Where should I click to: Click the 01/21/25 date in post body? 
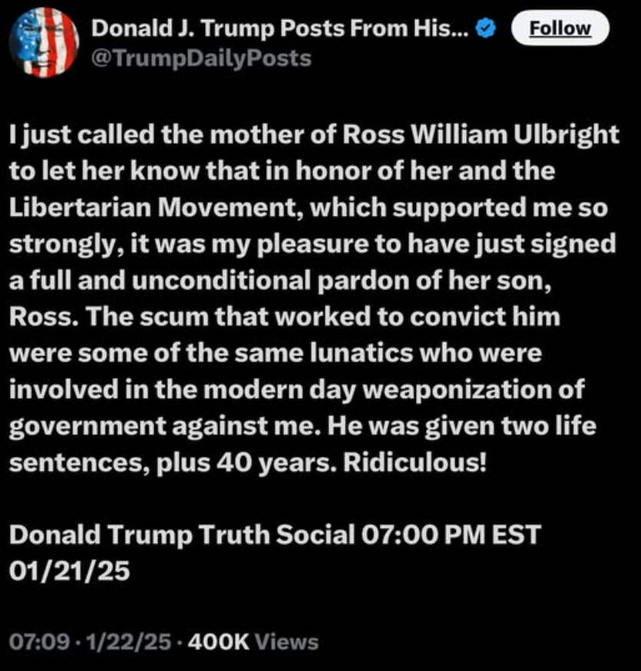point(69,571)
